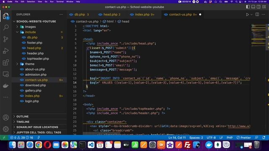Show additional views ellipsis in the activity bar
Image resolution: width=269 pixels, height=151 pixels.
pos(5,97)
